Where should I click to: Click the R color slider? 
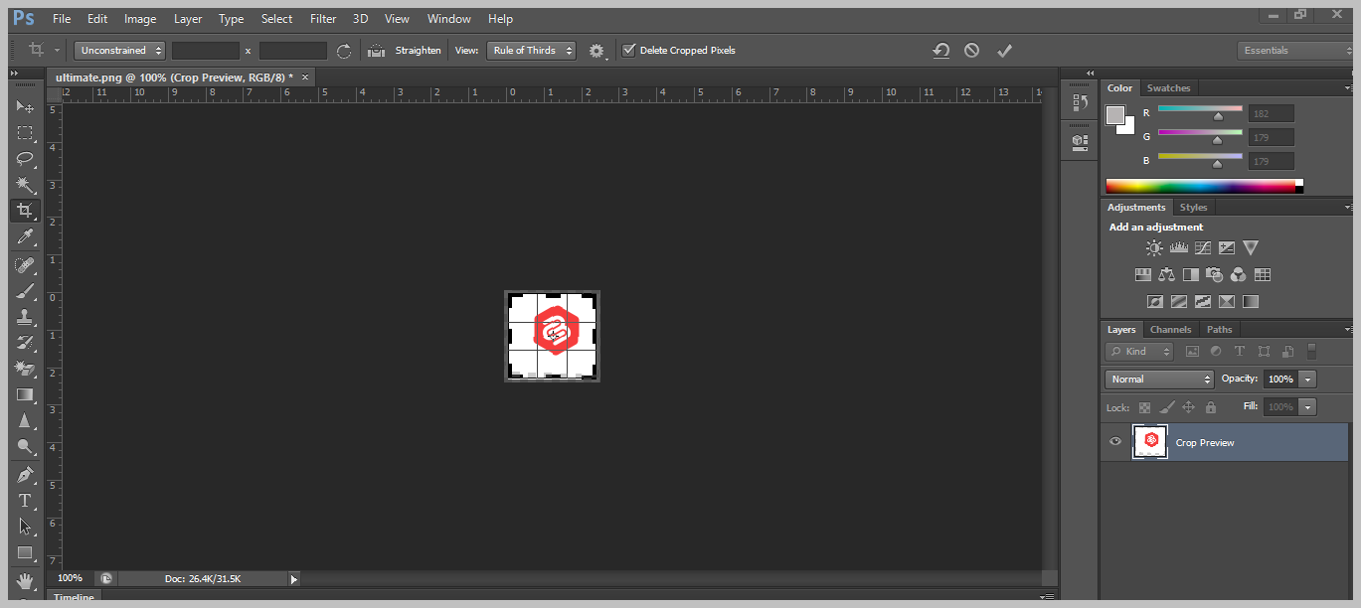tap(1199, 110)
